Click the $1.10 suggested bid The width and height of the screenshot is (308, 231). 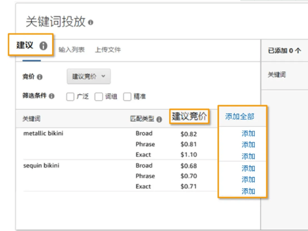189,155
